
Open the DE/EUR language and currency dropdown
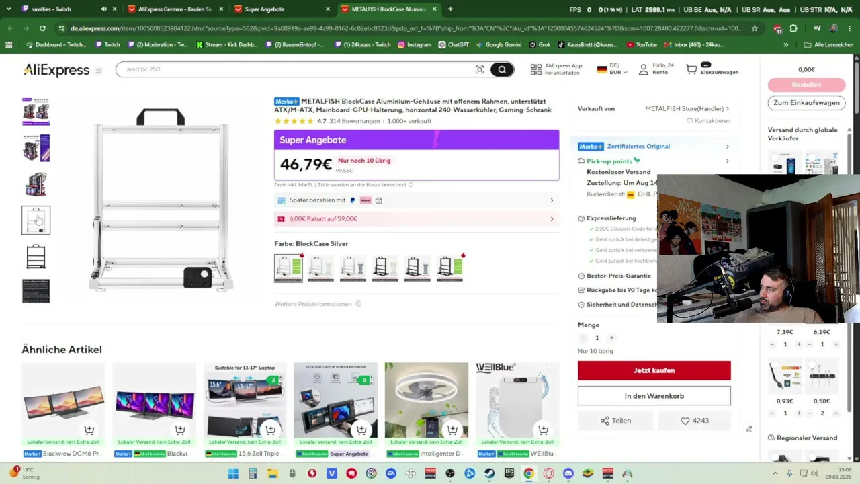pyautogui.click(x=612, y=69)
